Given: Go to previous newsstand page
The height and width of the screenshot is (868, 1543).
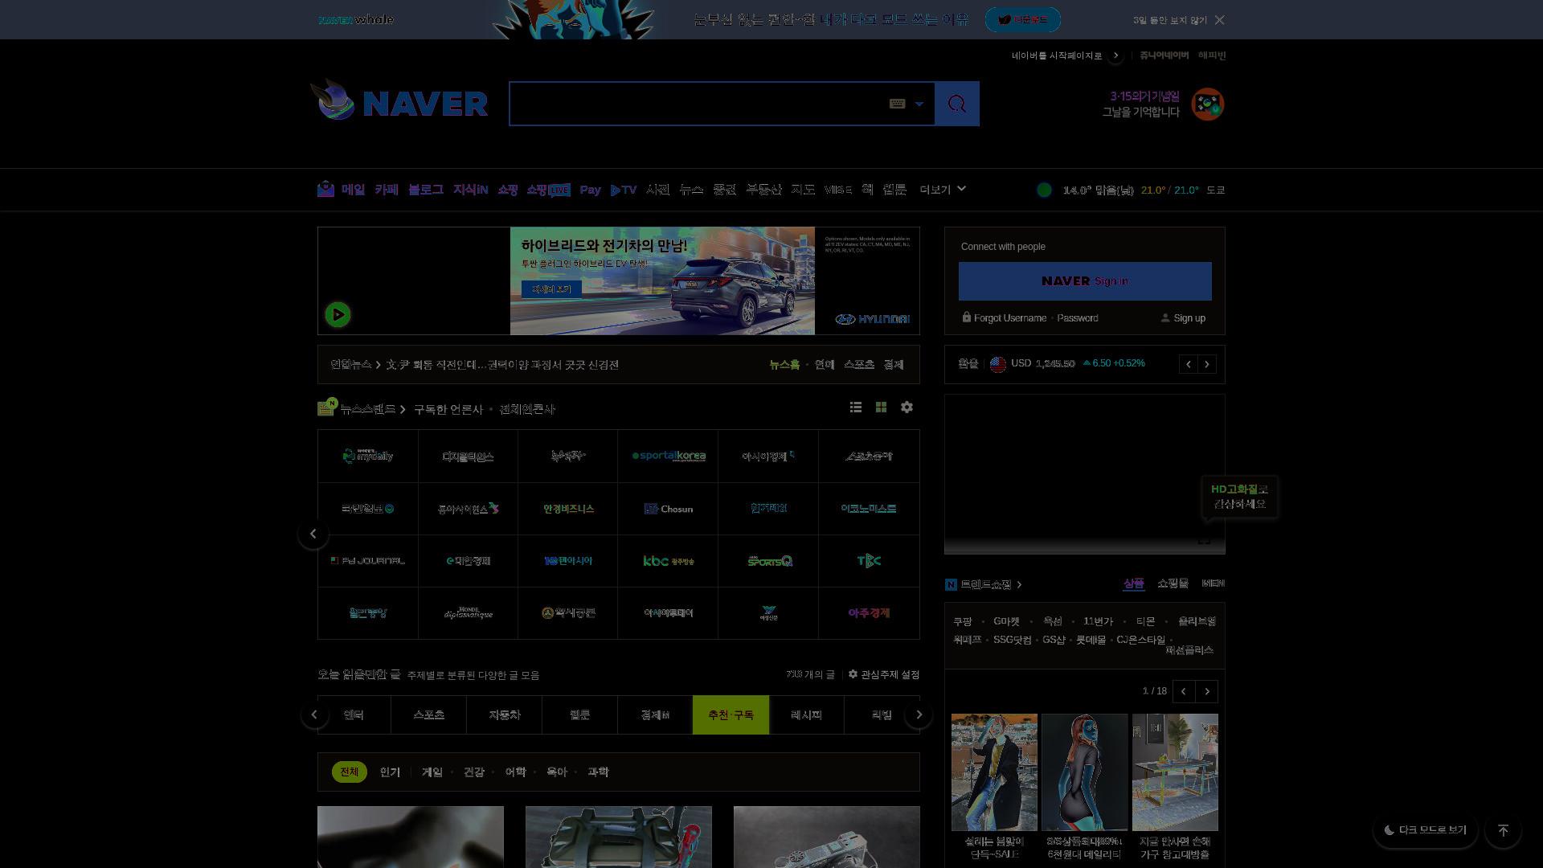Looking at the screenshot, I should pyautogui.click(x=313, y=534).
